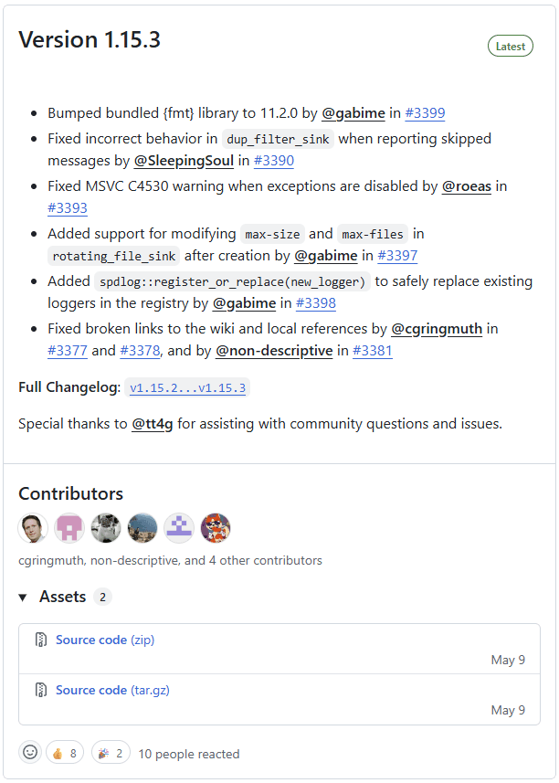This screenshot has height=783, width=559.
Task: Open @SleepingSoul's profile link
Action: pyautogui.click(x=184, y=160)
